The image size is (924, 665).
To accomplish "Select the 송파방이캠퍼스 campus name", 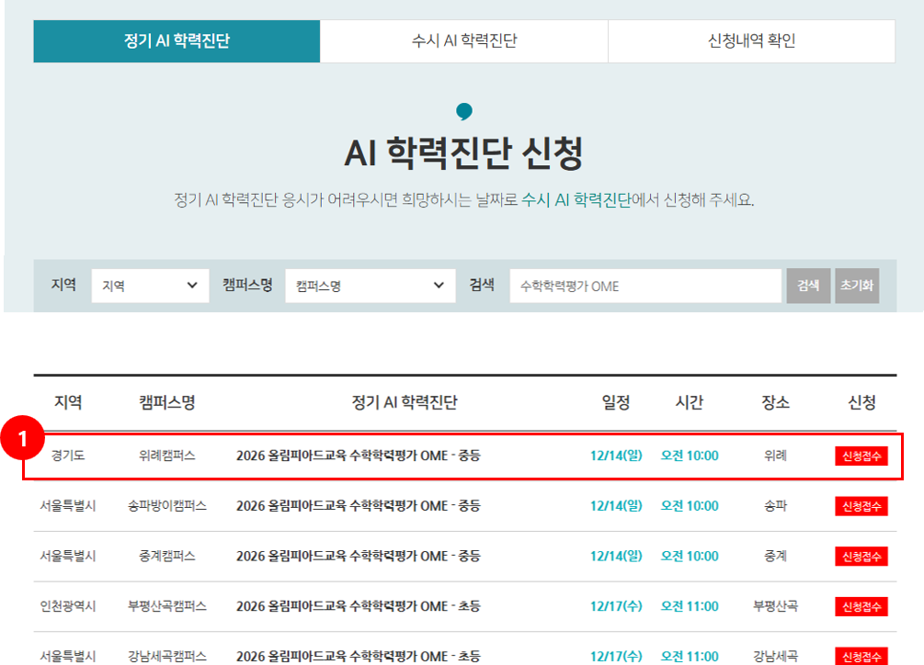I will pos(167,506).
